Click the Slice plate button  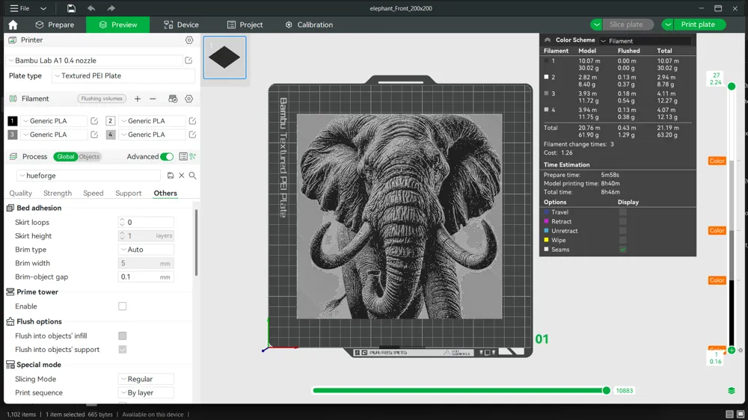tap(626, 25)
